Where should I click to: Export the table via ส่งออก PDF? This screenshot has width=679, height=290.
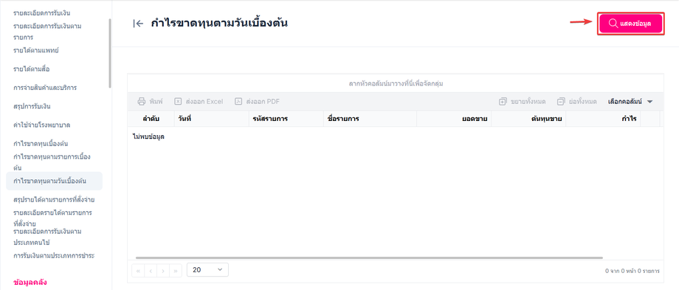258,102
